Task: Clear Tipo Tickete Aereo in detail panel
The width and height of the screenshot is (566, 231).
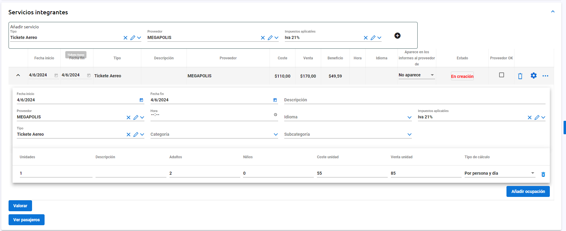Action: tap(129, 135)
